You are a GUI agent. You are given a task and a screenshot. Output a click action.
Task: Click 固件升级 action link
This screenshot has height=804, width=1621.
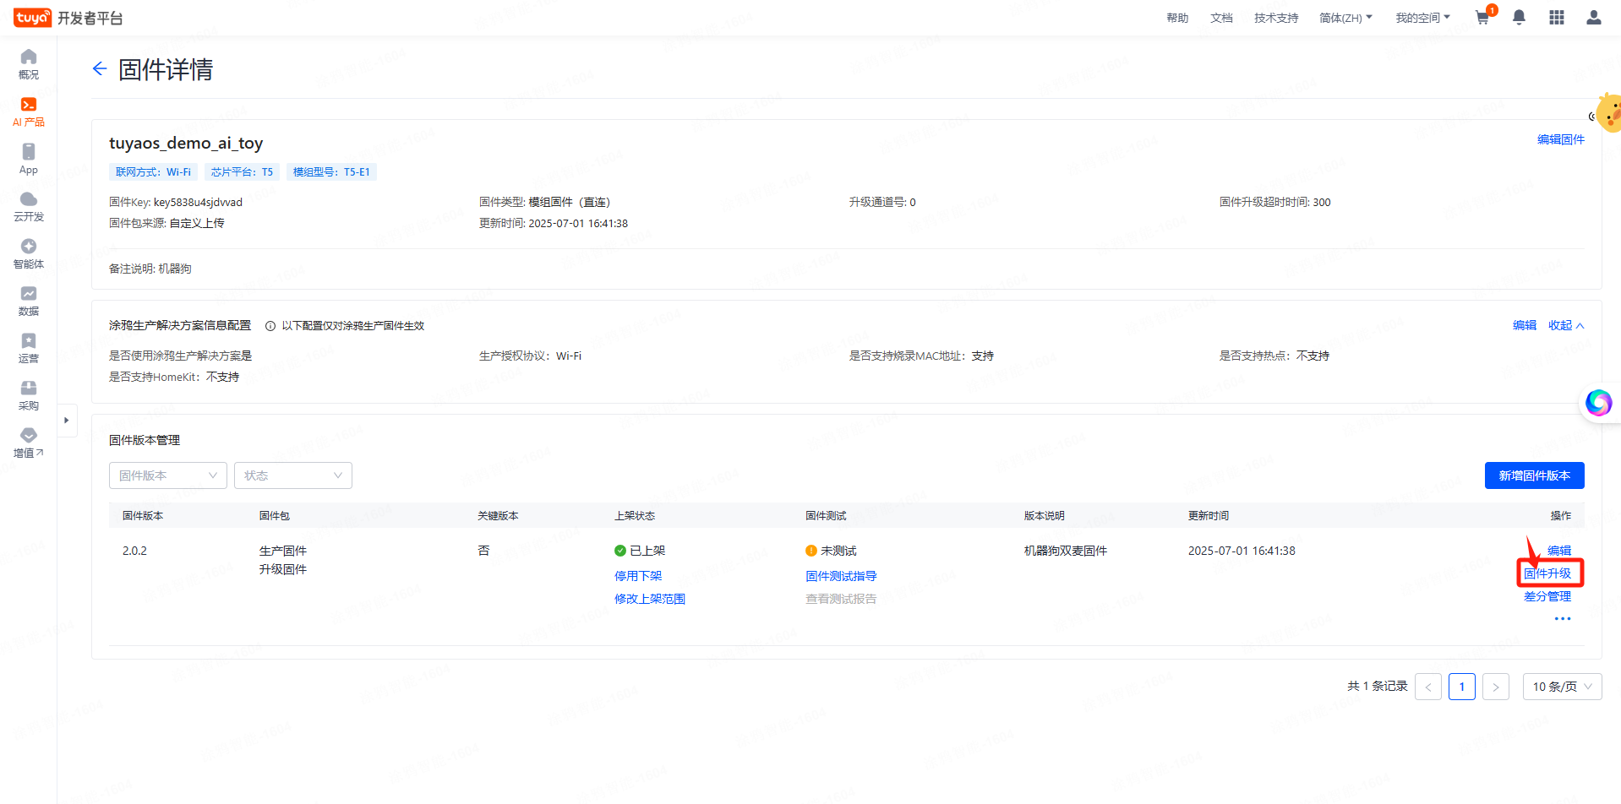click(1547, 573)
